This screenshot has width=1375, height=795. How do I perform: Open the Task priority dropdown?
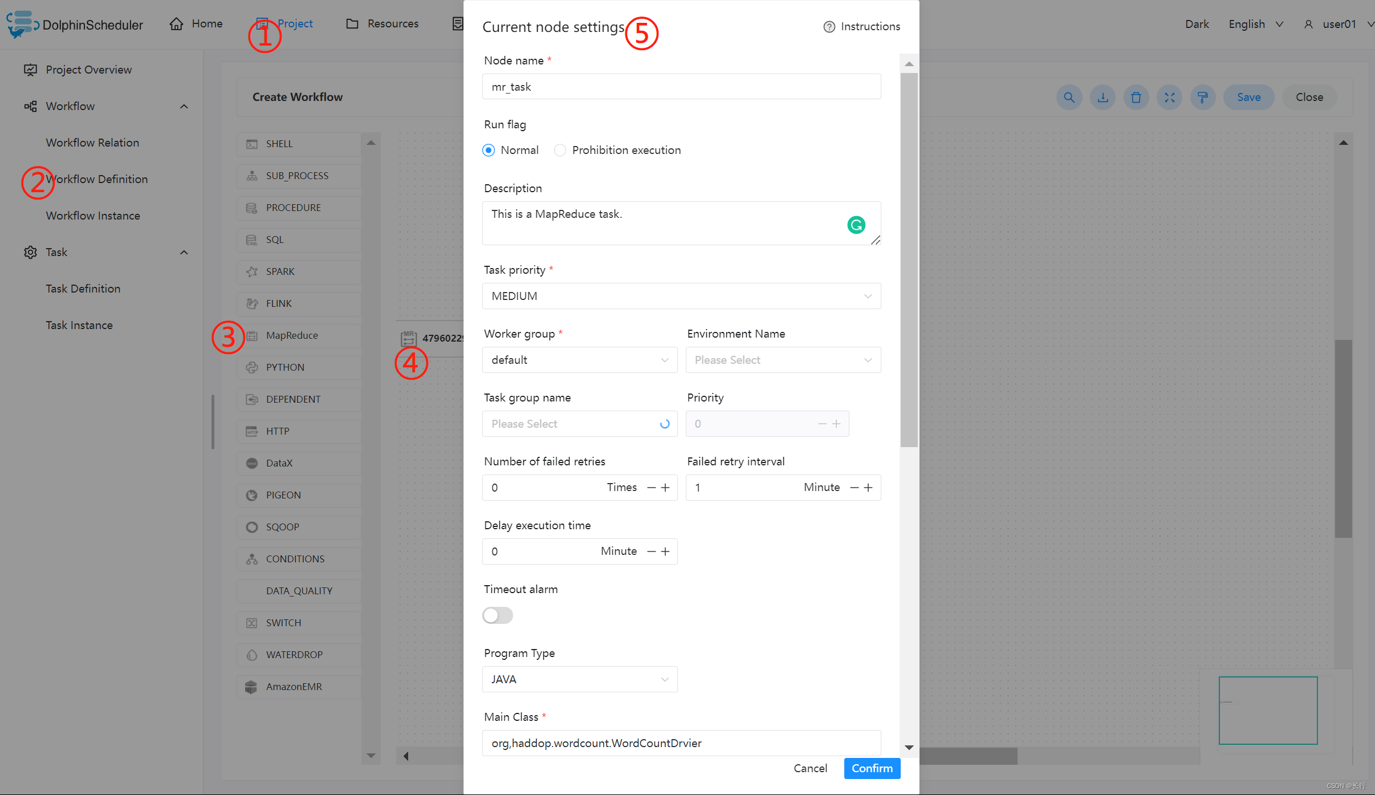pyautogui.click(x=679, y=295)
